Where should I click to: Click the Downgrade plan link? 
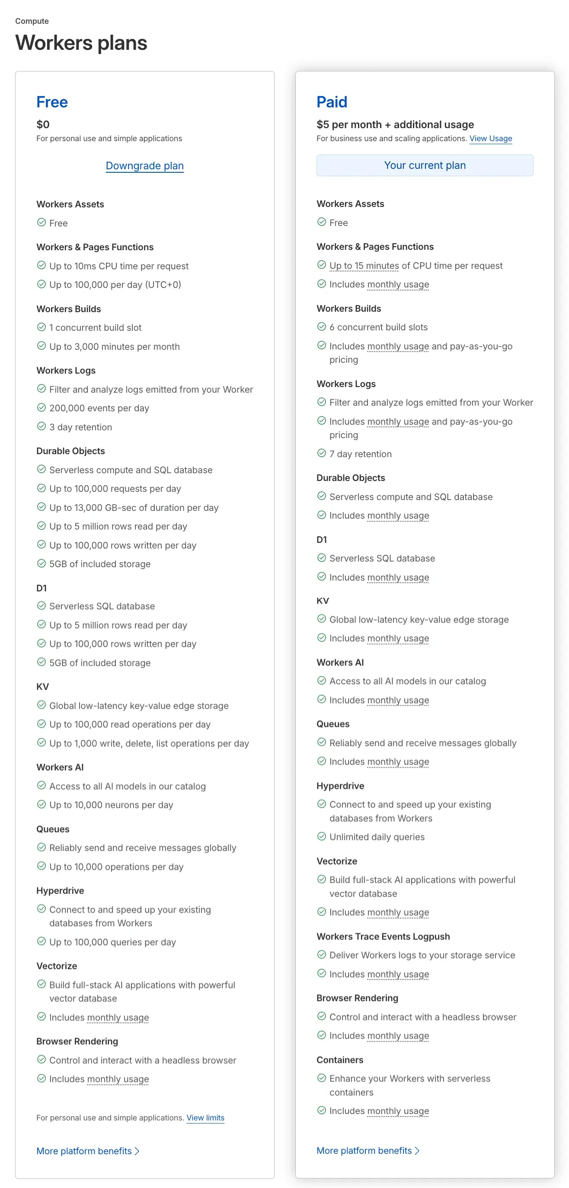pos(145,165)
